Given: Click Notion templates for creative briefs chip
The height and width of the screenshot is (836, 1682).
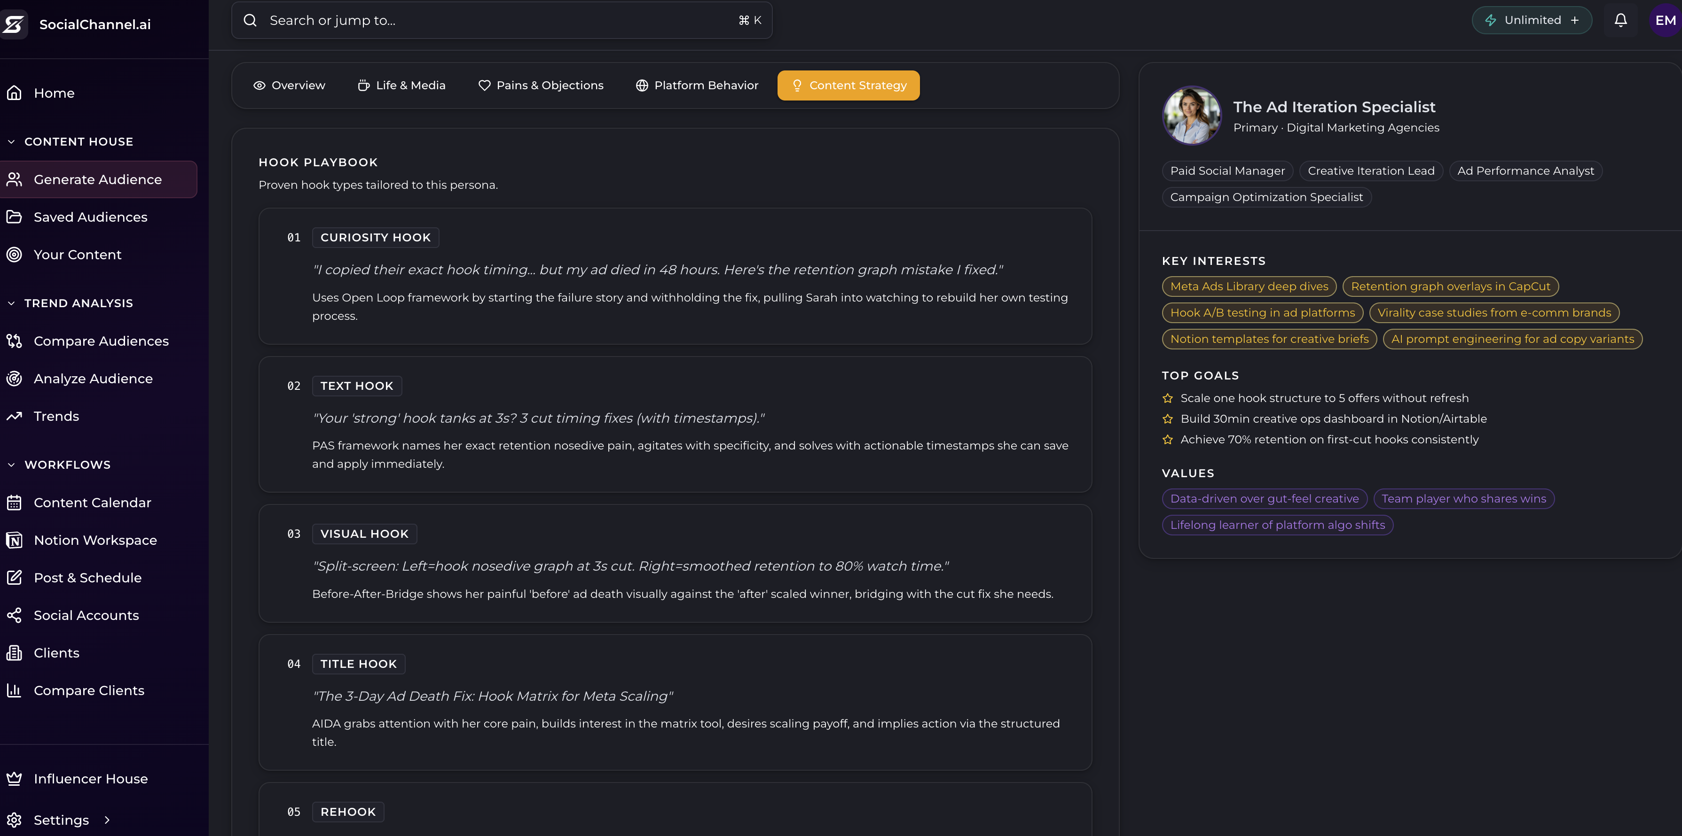Looking at the screenshot, I should (1269, 339).
